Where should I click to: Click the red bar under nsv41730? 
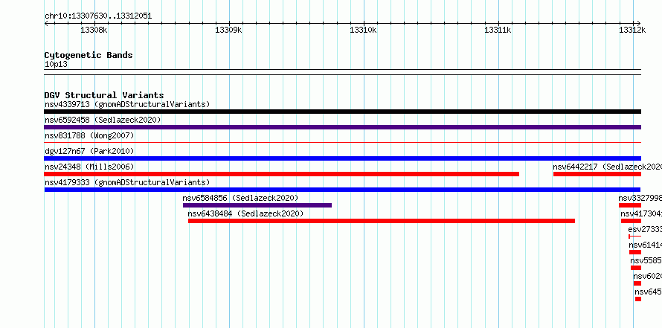tap(631, 221)
